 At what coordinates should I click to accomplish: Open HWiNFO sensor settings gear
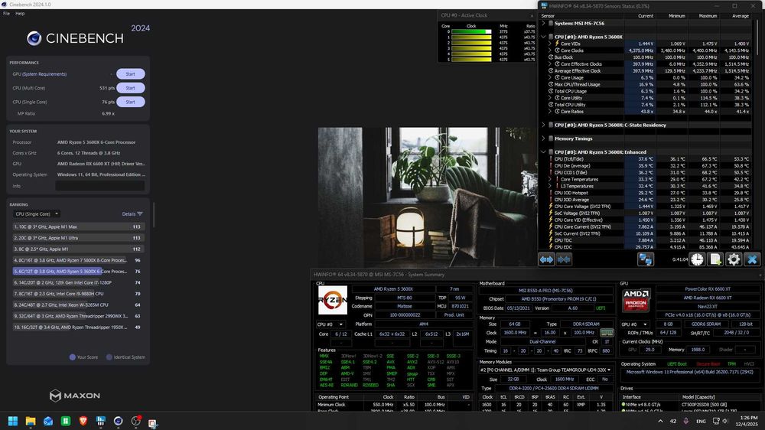(734, 259)
